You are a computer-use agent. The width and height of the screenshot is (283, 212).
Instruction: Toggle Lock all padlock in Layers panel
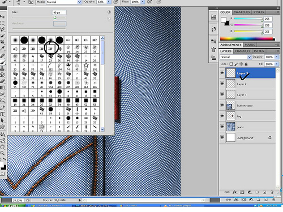click(x=246, y=64)
